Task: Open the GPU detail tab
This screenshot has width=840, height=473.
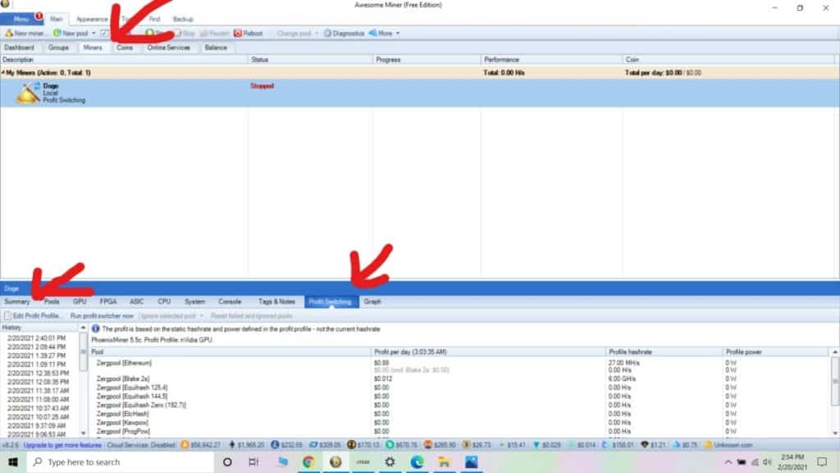Action: tap(80, 302)
